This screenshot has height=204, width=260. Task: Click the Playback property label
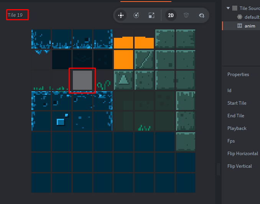[237, 128]
